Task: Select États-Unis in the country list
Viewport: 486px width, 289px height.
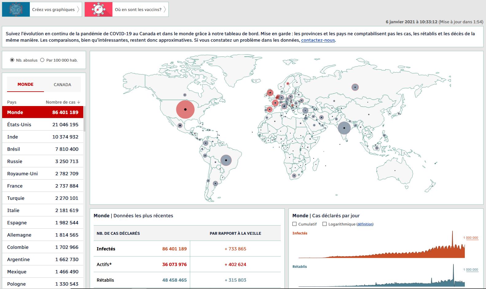Action: point(43,124)
